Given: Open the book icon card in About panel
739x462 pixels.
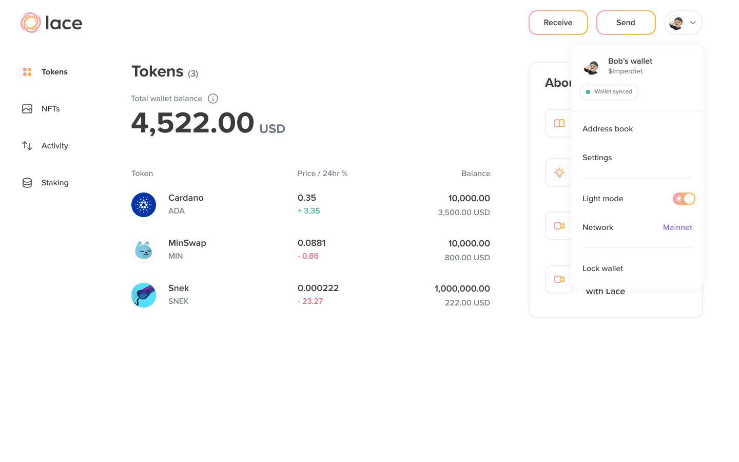Looking at the screenshot, I should tap(559, 123).
